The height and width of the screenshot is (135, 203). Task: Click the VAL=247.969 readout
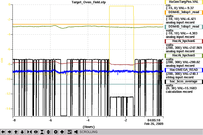pyautogui.click(x=192, y=48)
